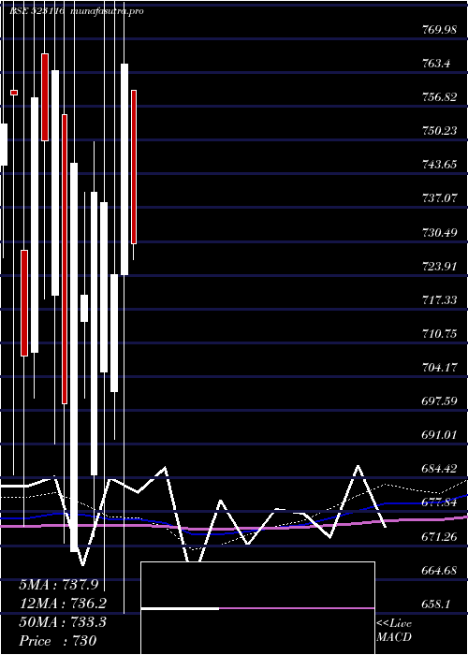The height and width of the screenshot is (655, 468).
Task: Click the BSE stock code label
Action: [x=37, y=11]
